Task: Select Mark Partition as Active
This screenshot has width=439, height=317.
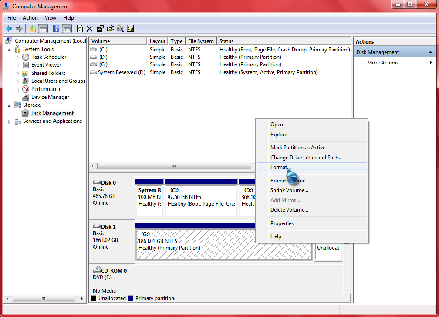Action: click(x=312, y=148)
